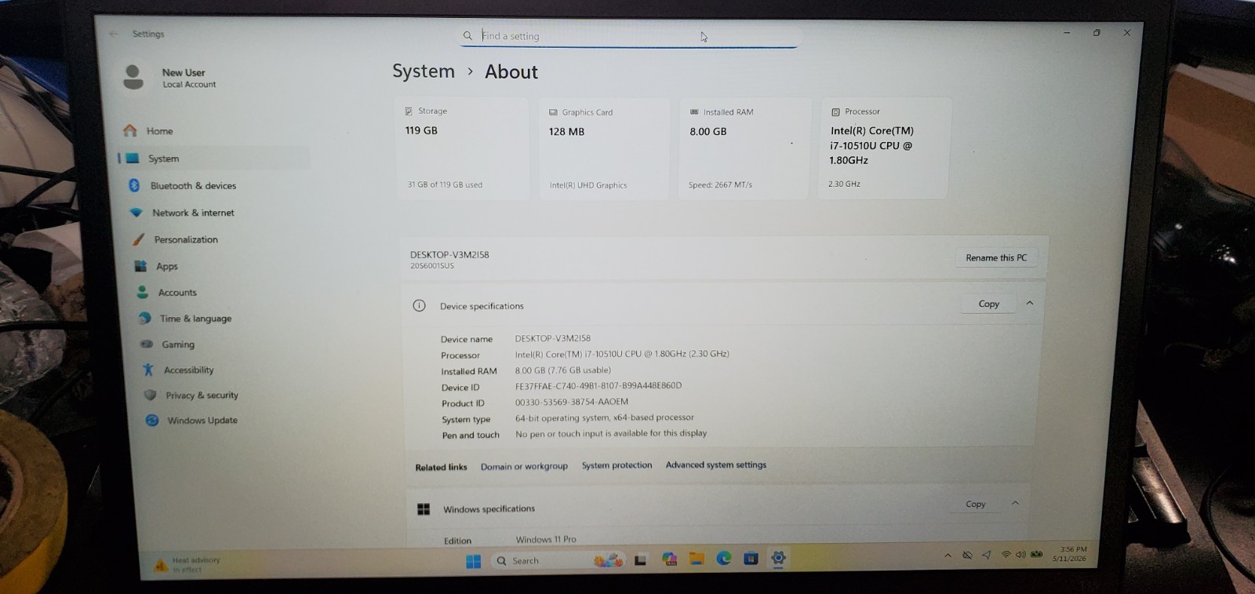
Task: Open Microsoft Store from the taskbar
Action: pyautogui.click(x=751, y=558)
